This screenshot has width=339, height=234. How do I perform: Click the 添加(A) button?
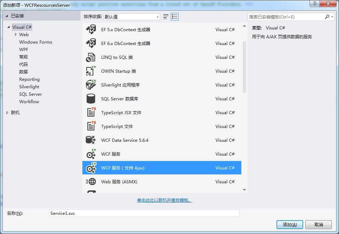(x=290, y=225)
